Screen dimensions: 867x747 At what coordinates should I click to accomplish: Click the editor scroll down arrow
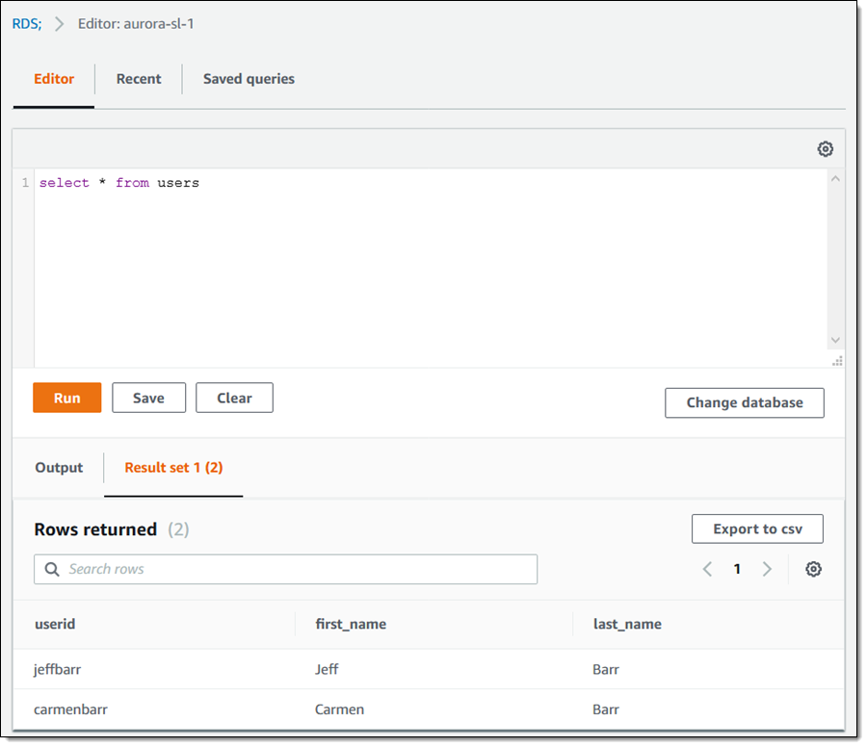[835, 340]
